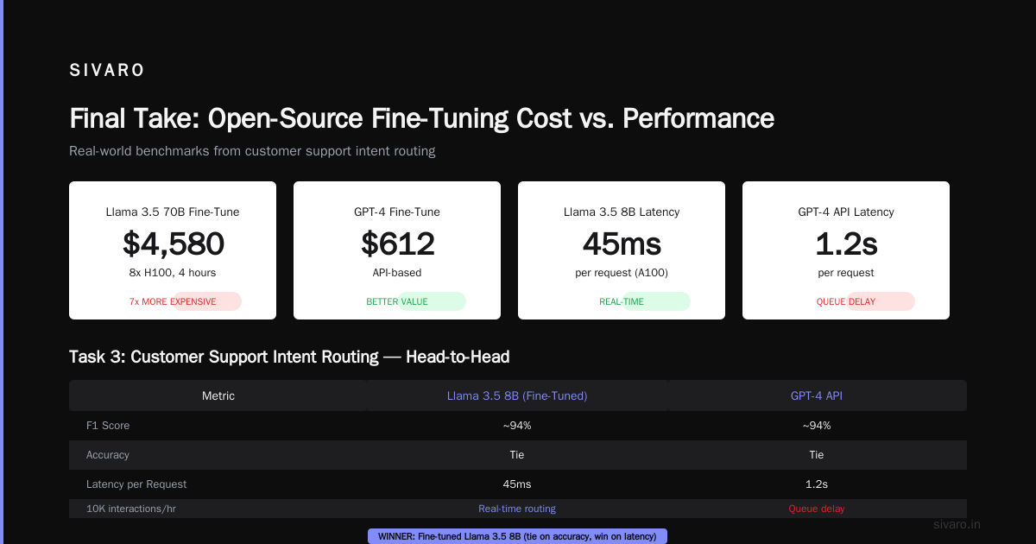Click the SIVARO logo text

click(107, 71)
